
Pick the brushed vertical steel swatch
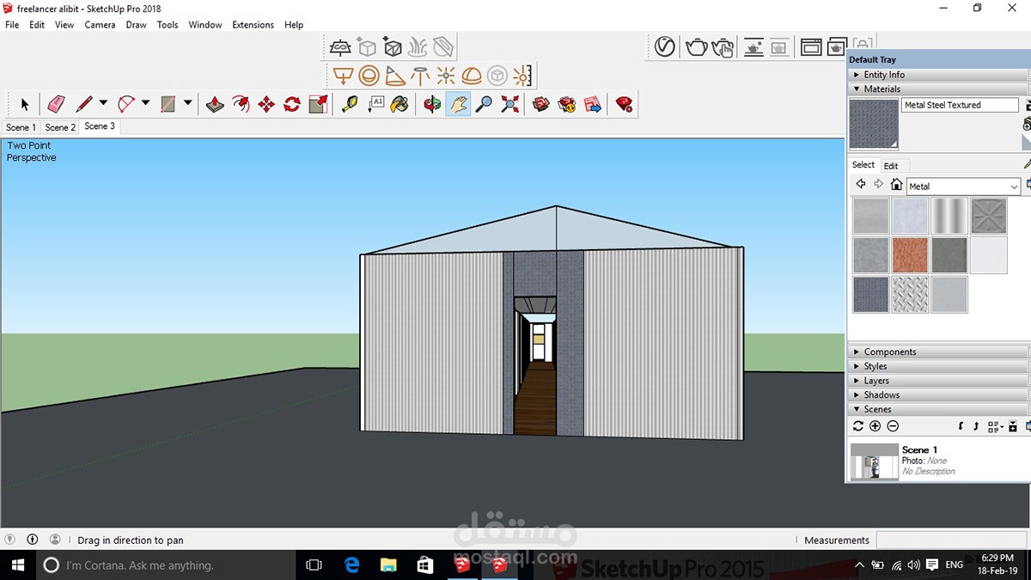coord(949,216)
